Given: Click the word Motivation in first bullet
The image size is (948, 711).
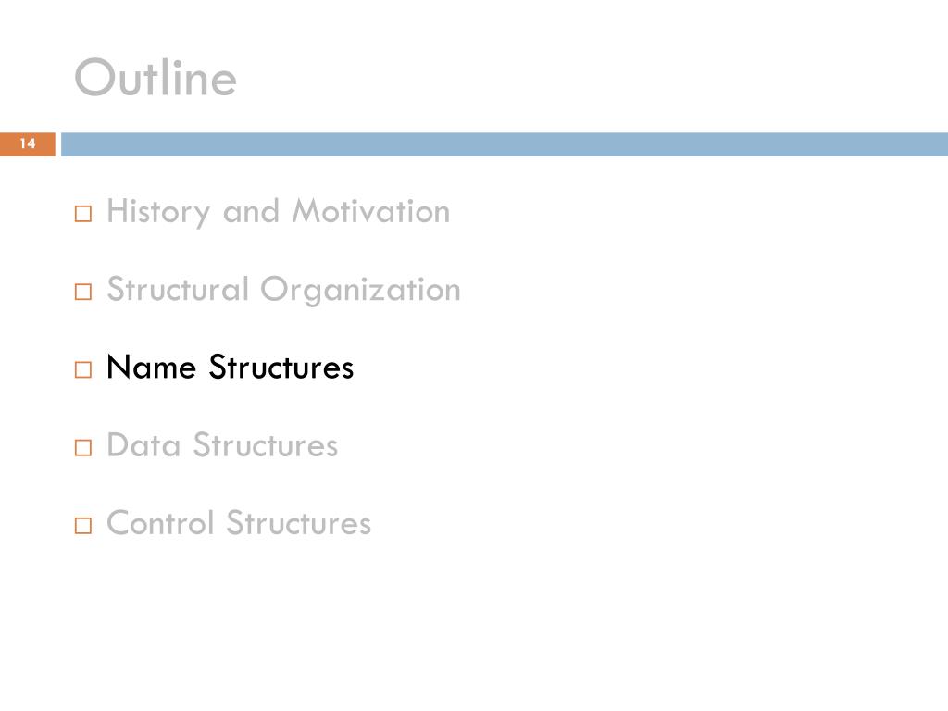Looking at the screenshot, I should [x=371, y=211].
